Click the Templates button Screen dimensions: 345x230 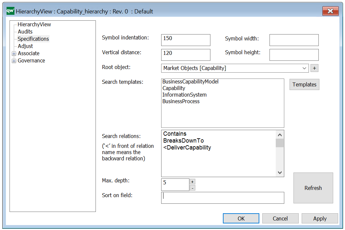point(304,84)
